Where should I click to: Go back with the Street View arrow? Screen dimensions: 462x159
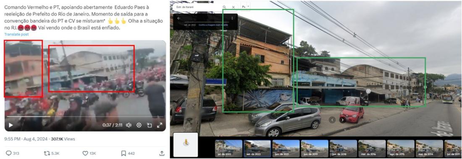178,18
